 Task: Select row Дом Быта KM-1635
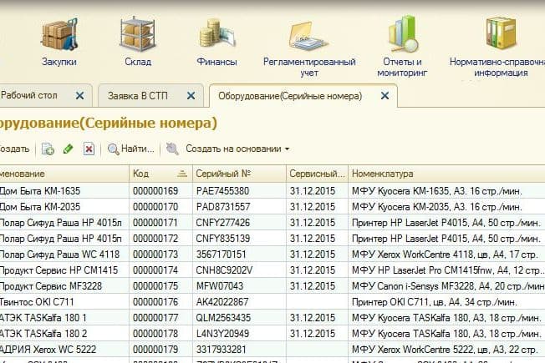click(272, 191)
